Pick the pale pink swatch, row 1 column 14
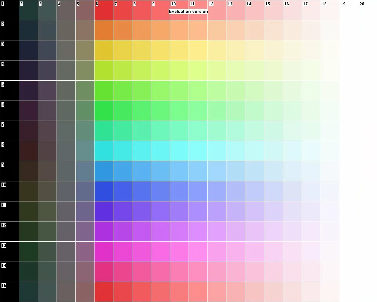 click(254, 10)
